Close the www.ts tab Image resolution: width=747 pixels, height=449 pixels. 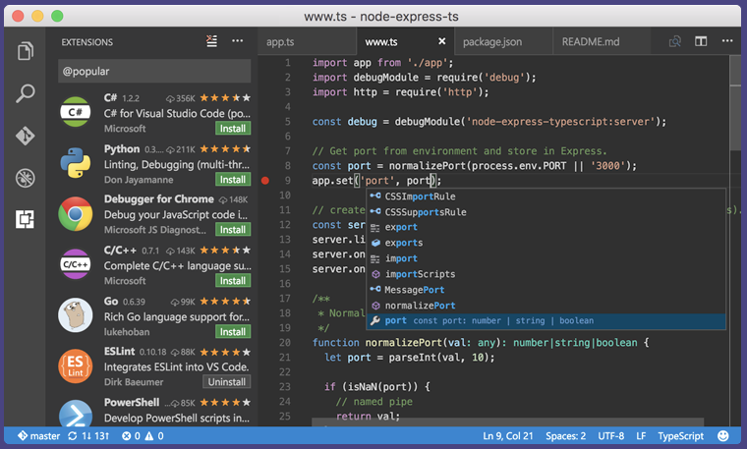[442, 42]
